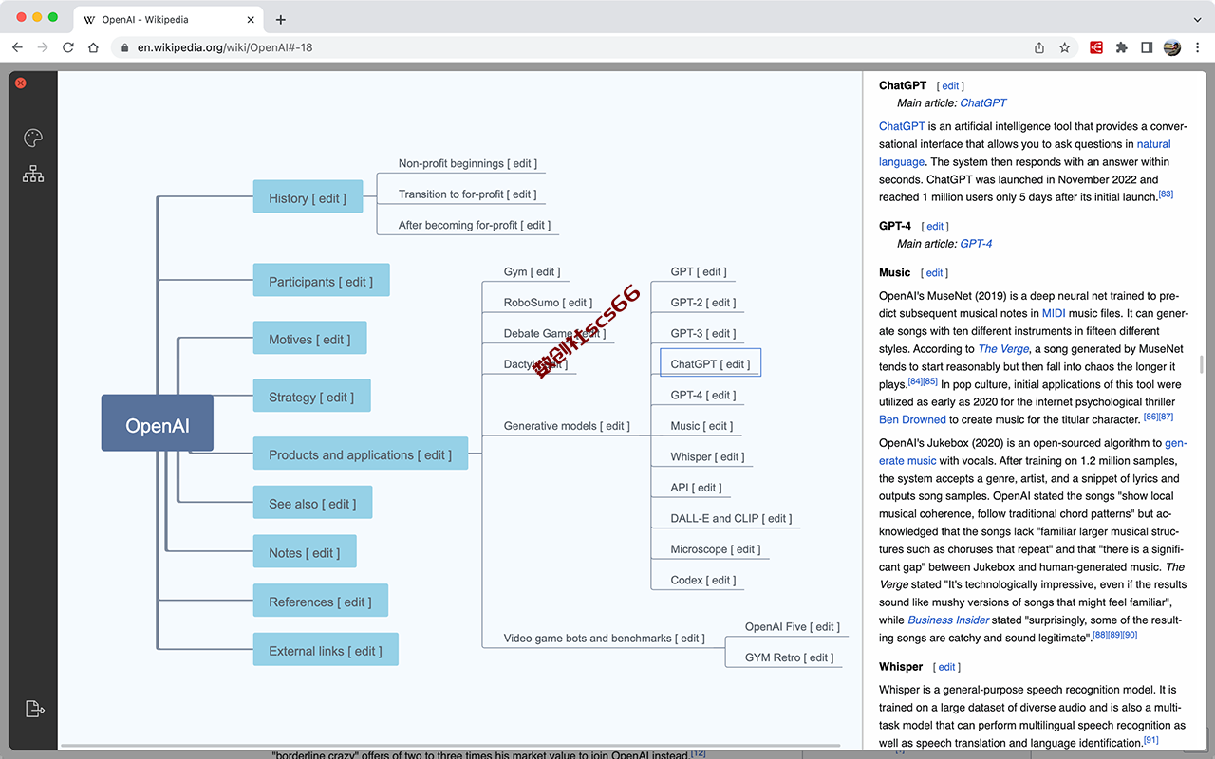Screen dimensions: 1215x759
Task: Reload the Wikipedia page
Action: point(68,47)
